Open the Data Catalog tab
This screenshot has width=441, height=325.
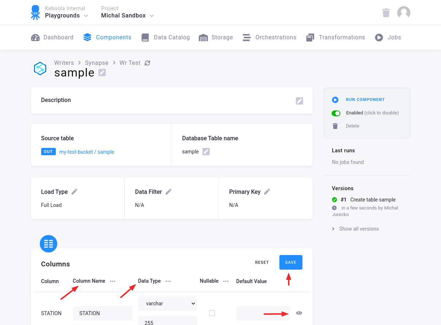pos(165,37)
